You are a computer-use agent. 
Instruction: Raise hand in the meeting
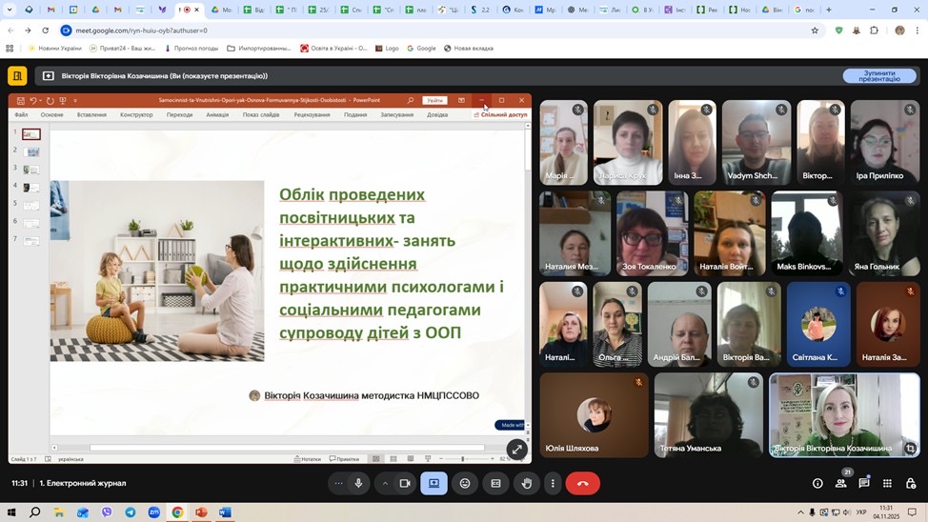[x=527, y=483]
